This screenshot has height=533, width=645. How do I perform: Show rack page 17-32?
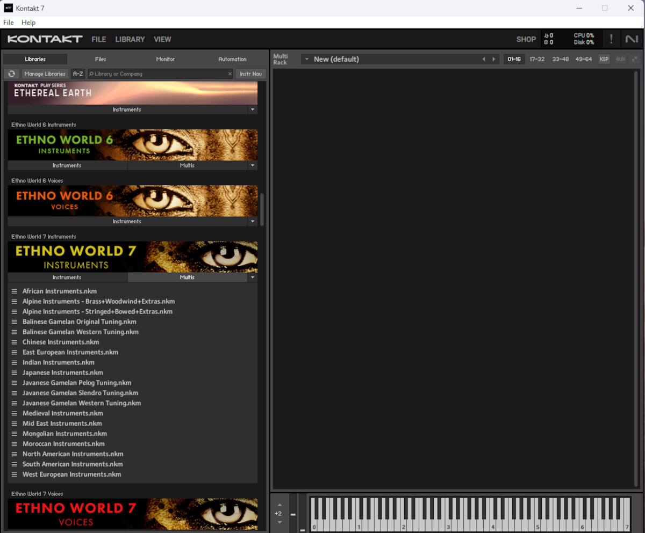[537, 59]
